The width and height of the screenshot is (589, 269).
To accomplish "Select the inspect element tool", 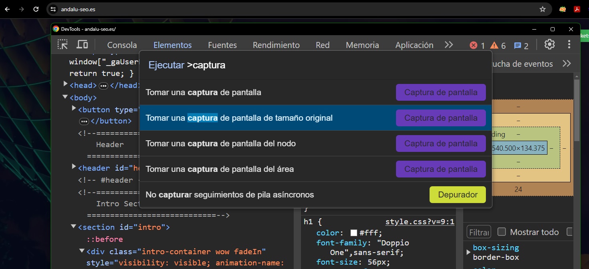I will click(63, 45).
